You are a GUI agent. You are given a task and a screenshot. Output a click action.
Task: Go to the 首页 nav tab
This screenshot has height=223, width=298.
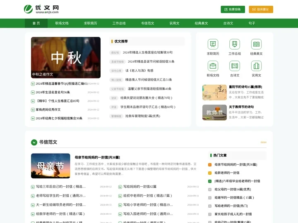coord(36,23)
